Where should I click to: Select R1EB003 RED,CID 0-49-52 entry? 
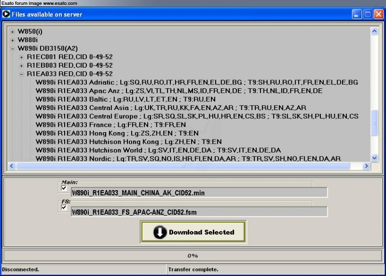point(69,65)
